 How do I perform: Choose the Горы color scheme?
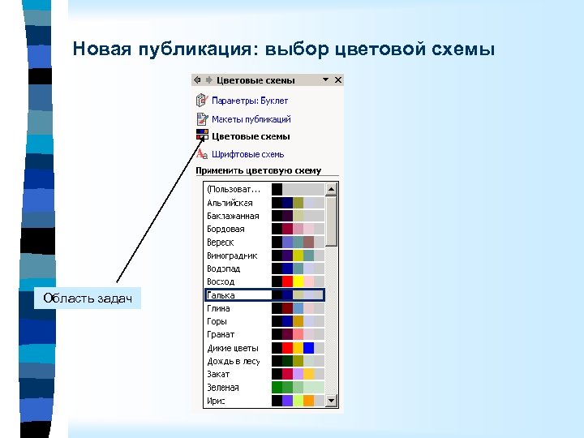tap(264, 321)
